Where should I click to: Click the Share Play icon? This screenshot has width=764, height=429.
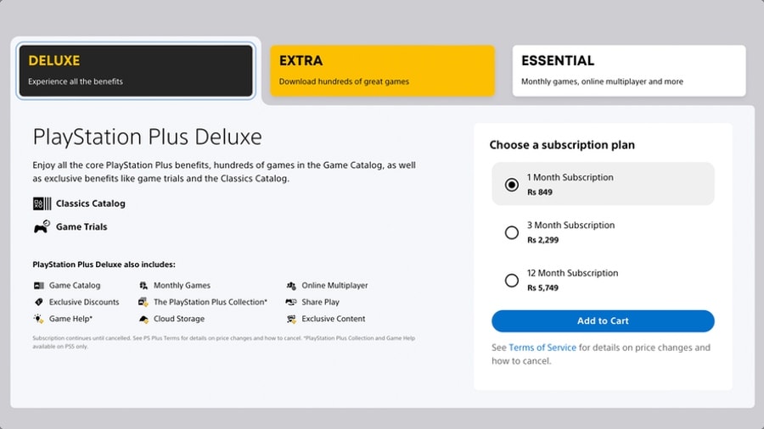tap(291, 302)
